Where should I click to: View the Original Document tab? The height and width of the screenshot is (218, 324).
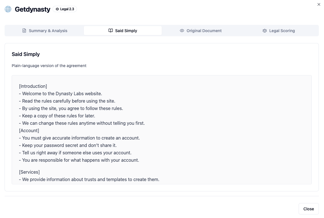coord(201,31)
